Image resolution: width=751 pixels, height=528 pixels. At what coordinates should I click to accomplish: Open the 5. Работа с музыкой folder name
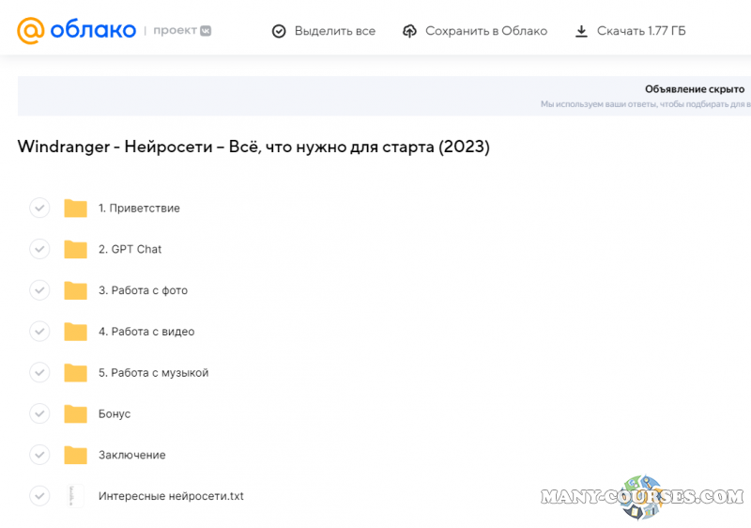tap(153, 373)
